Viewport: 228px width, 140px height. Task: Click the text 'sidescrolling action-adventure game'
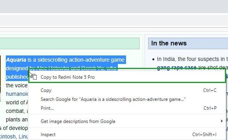coord(81,60)
